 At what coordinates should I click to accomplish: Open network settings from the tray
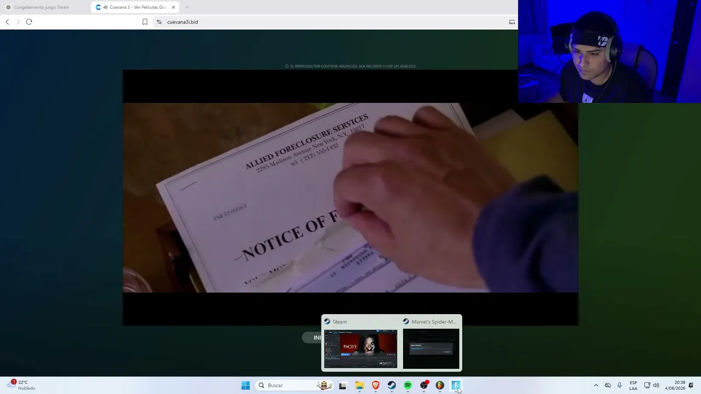pos(647,385)
